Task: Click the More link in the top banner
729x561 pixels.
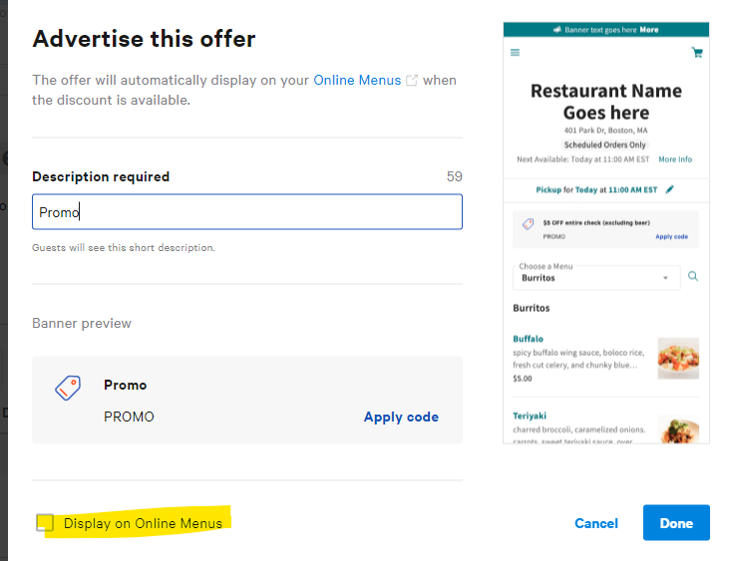Action: coord(649,30)
